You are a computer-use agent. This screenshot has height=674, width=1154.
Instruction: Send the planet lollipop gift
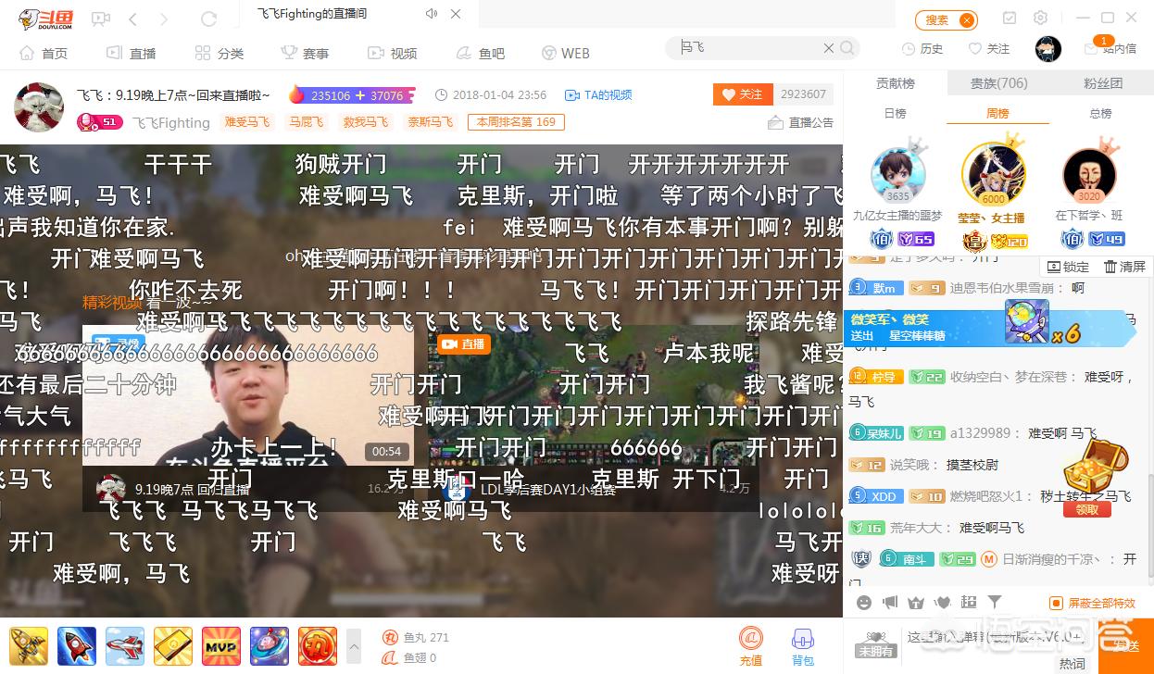point(270,646)
